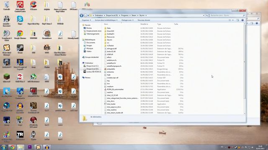268x150 pixels.
Task: Launch the Skyrim desktop shortcut
Action: (x=33, y=136)
